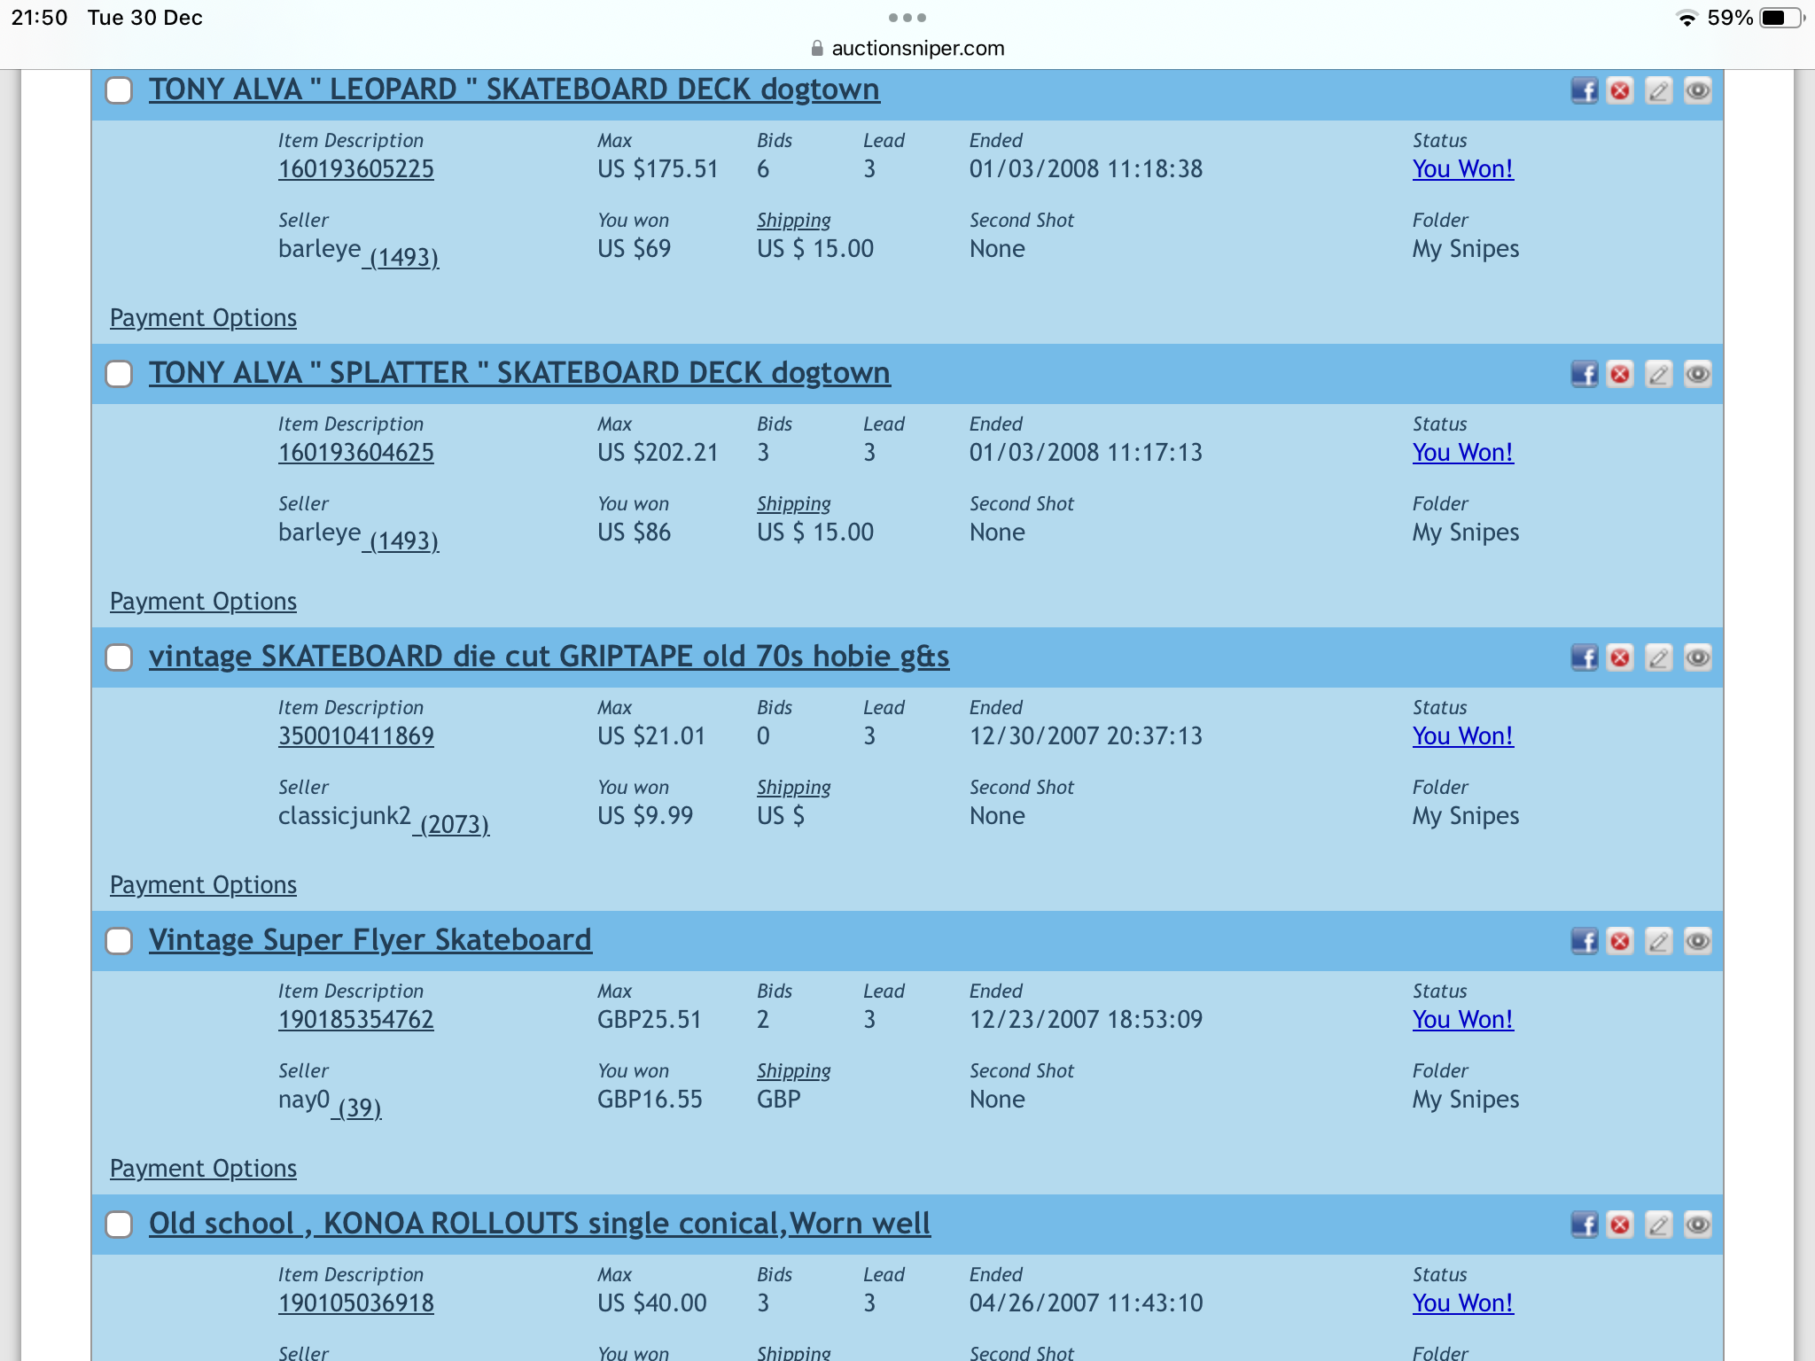The width and height of the screenshot is (1815, 1361).
Task: Delete the vintage griptape snipe
Action: [1620, 657]
